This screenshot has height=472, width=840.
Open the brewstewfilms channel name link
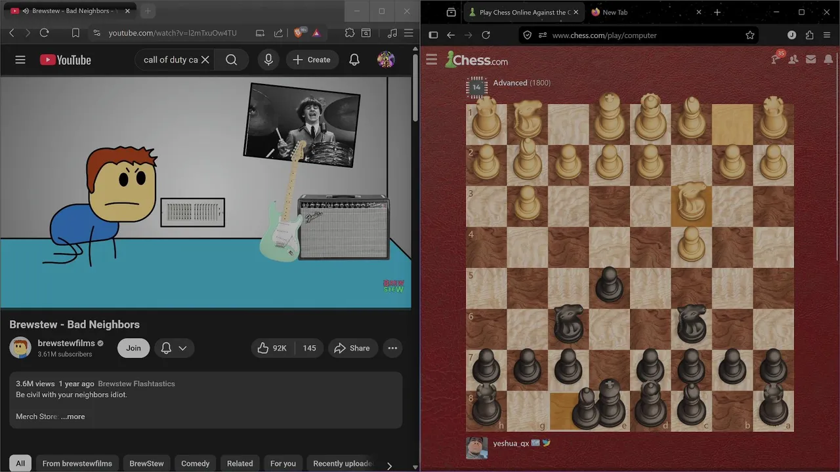(66, 343)
